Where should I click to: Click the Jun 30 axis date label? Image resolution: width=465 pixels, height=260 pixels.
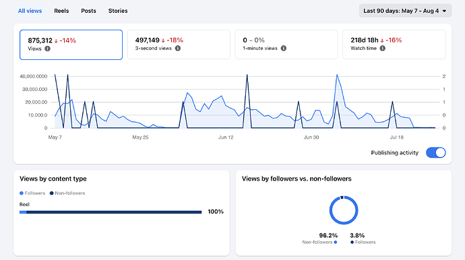click(311, 137)
